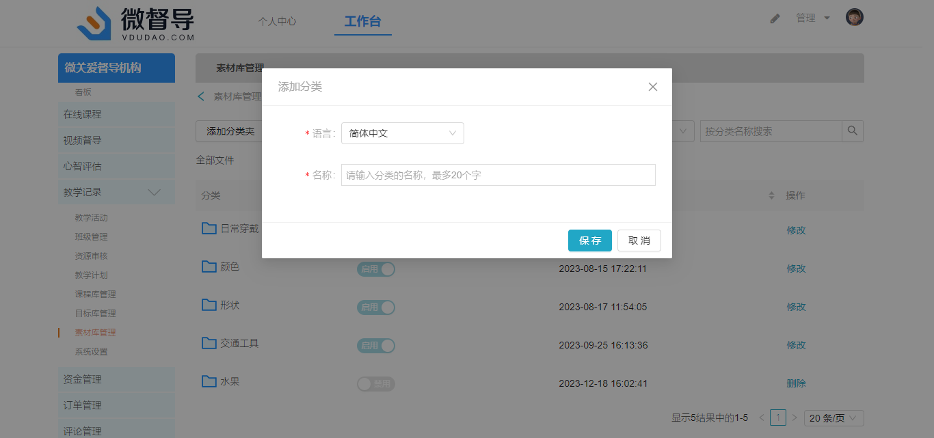Switch to the 工作台 tab
Viewport: 934px width, 438px height.
(x=362, y=21)
